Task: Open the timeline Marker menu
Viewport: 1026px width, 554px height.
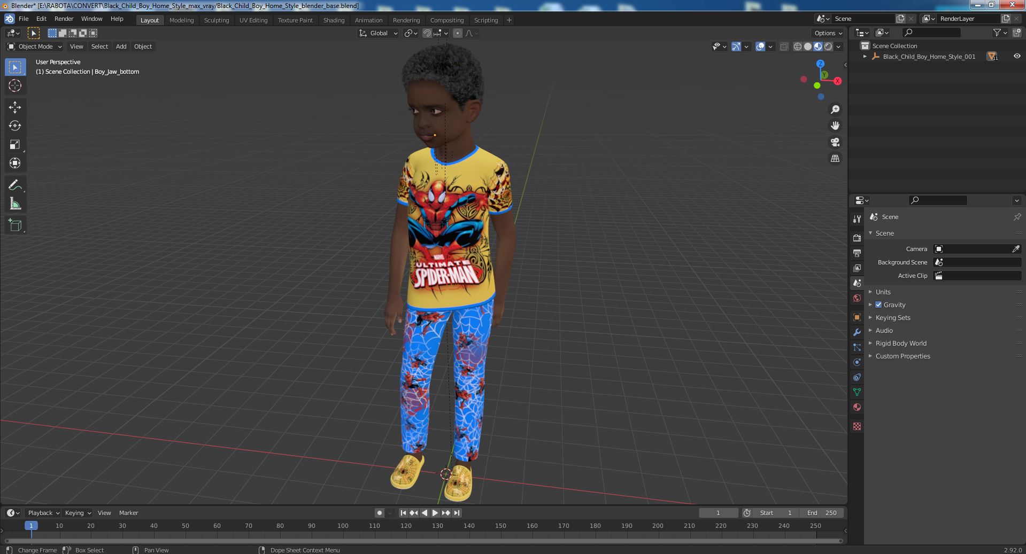Action: point(128,513)
